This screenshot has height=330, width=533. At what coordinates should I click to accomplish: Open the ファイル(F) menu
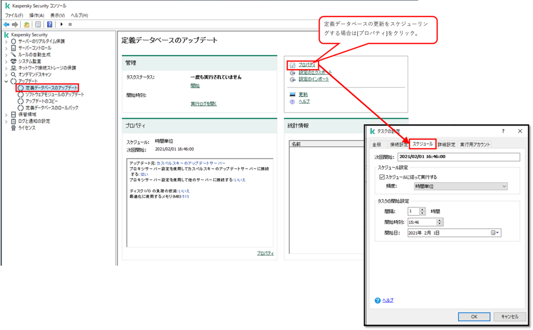[x=14, y=16]
